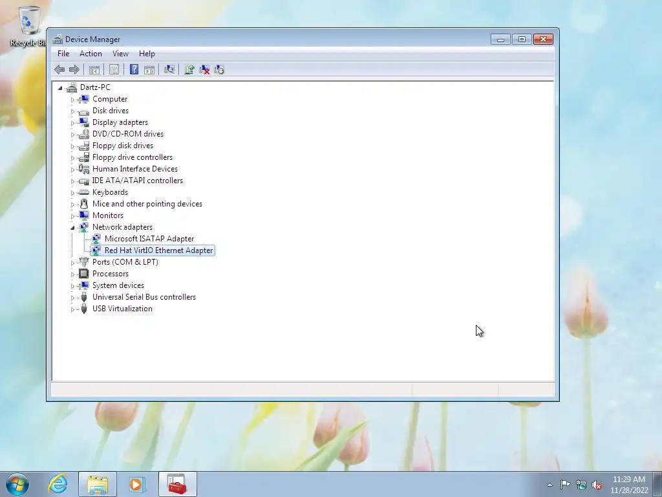Click the mouse icon beside Mice and pointing devices

click(84, 204)
